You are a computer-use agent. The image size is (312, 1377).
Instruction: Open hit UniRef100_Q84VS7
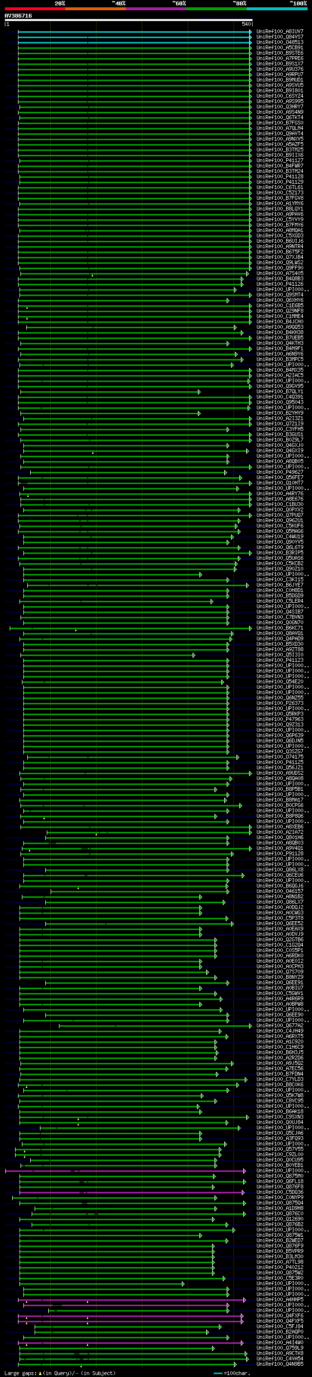tap(280, 37)
